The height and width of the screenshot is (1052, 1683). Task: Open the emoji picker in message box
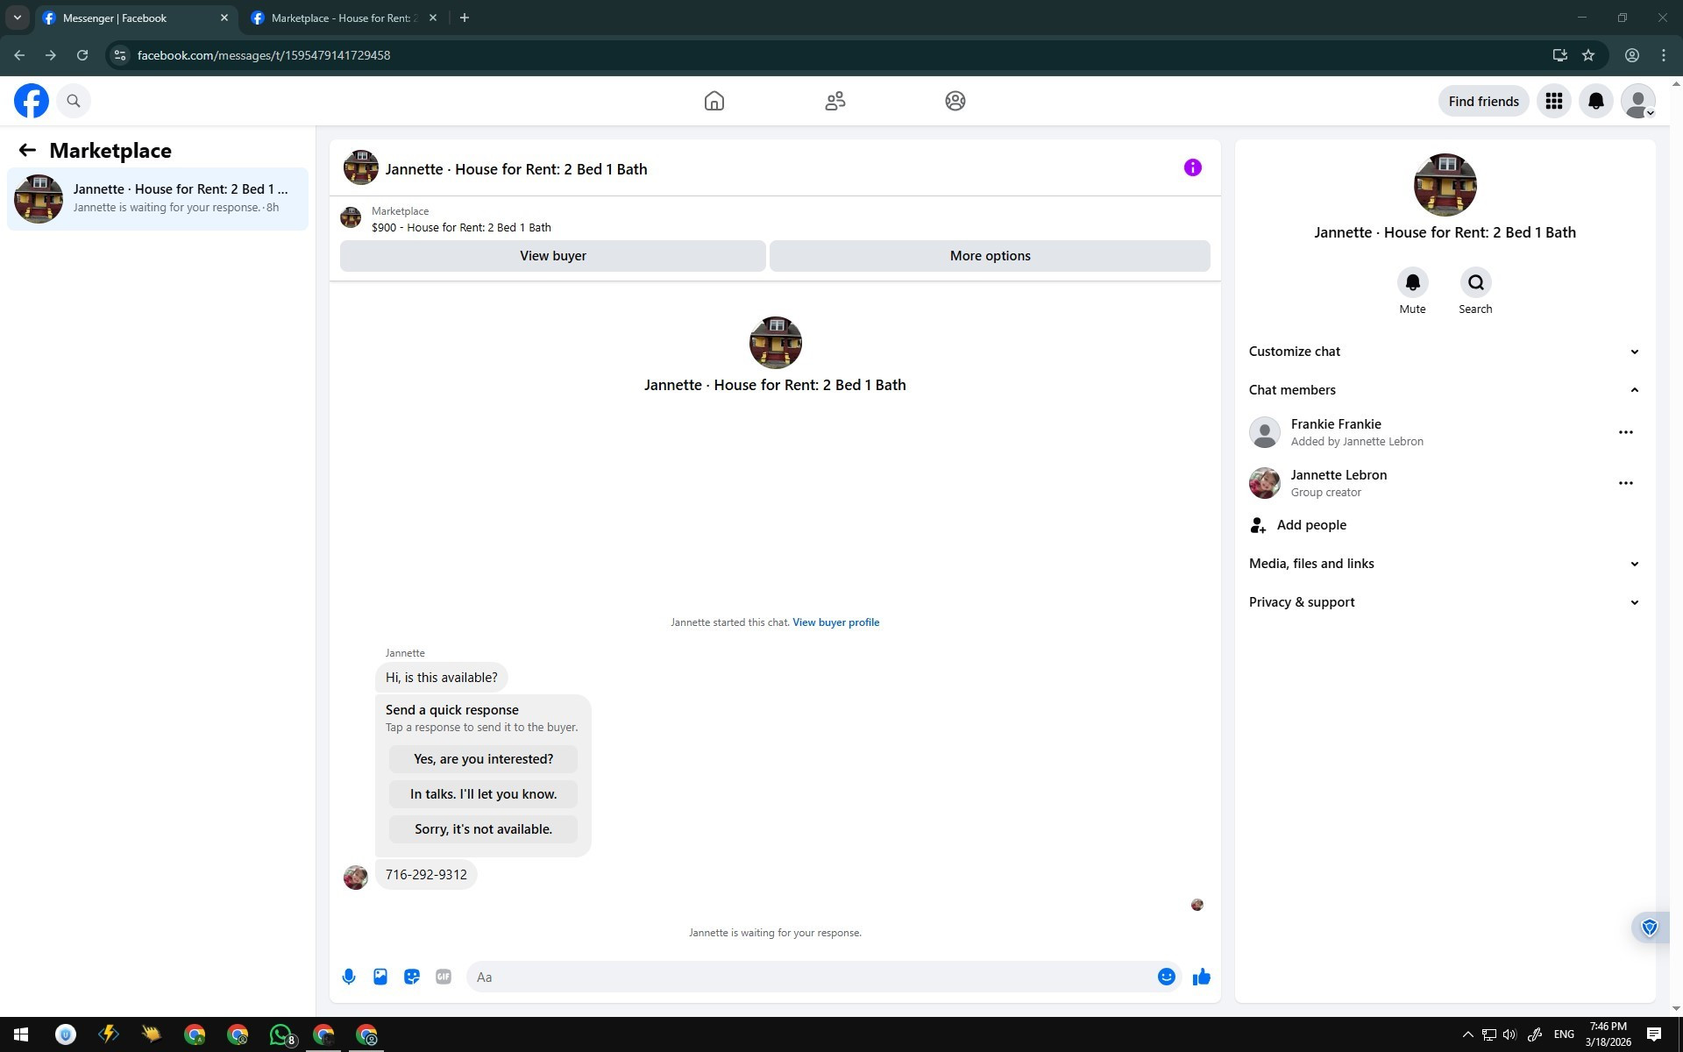1166,977
